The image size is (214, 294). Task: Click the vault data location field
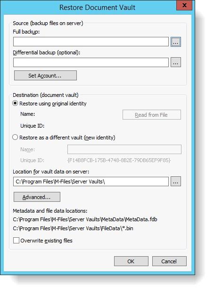[x=91, y=182]
